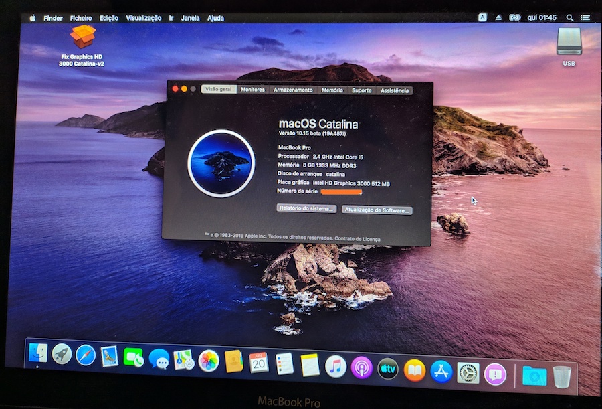
Task: Click the macOS Catalina logo image
Action: 221,163
